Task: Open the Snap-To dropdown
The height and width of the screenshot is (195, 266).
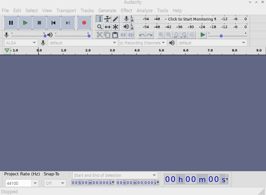Action: pyautogui.click(x=55, y=183)
